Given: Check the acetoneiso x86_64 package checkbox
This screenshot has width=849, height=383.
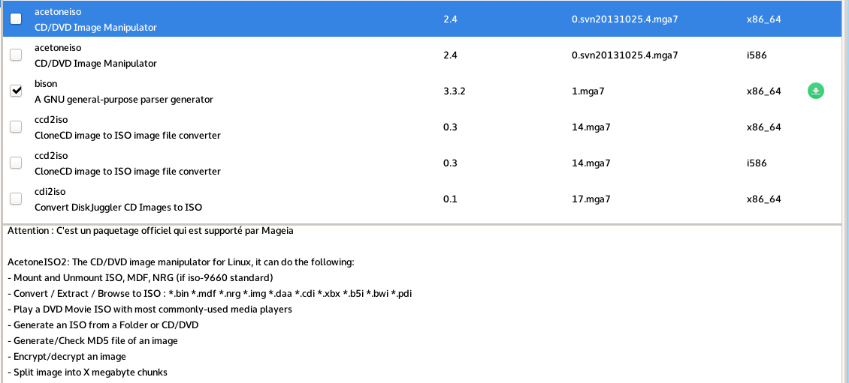Looking at the screenshot, I should point(17,19).
